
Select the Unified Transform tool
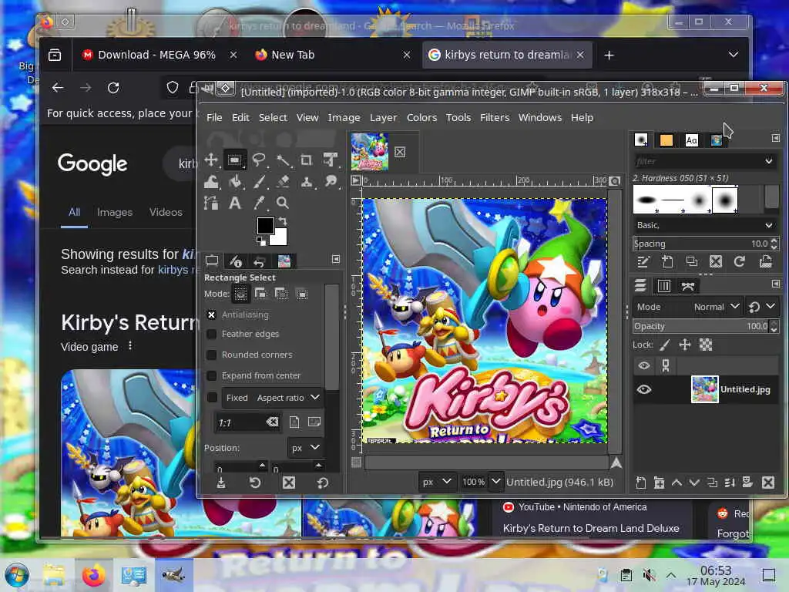[x=330, y=160]
